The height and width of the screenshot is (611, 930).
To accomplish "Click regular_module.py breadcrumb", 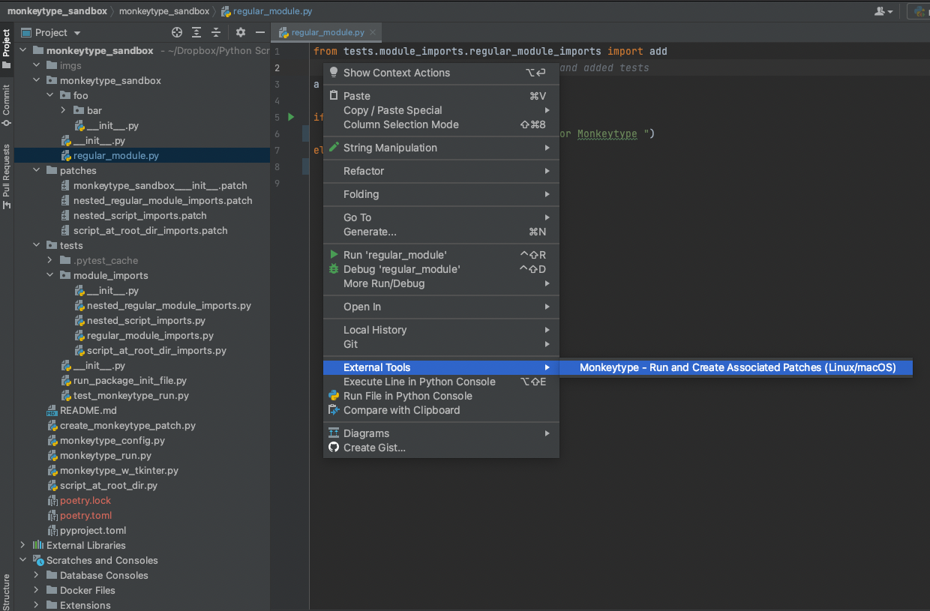I will click(x=266, y=11).
